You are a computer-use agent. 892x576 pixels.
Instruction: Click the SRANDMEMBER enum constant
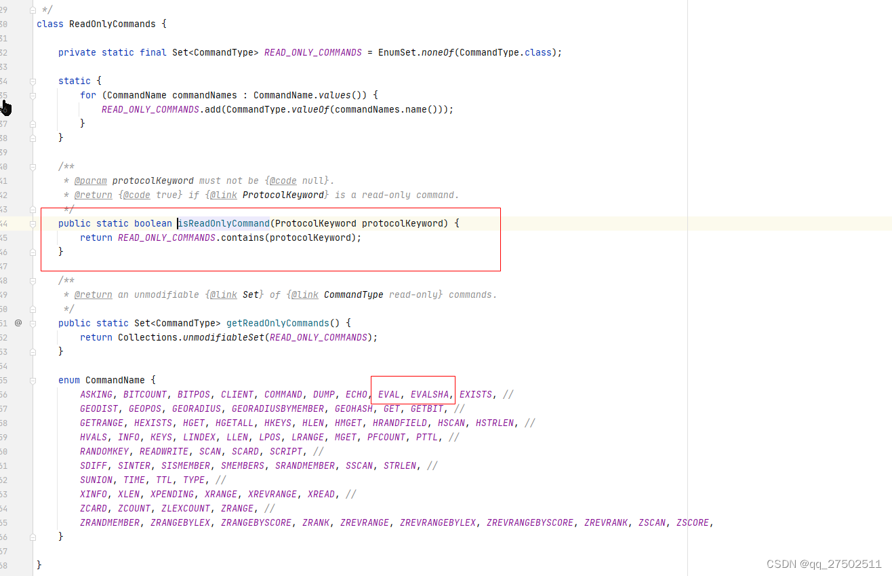pyautogui.click(x=305, y=465)
